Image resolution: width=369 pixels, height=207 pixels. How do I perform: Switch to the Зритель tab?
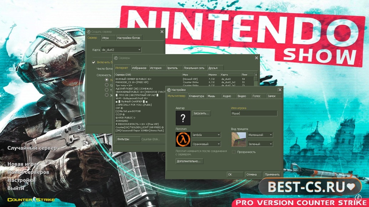(174, 68)
